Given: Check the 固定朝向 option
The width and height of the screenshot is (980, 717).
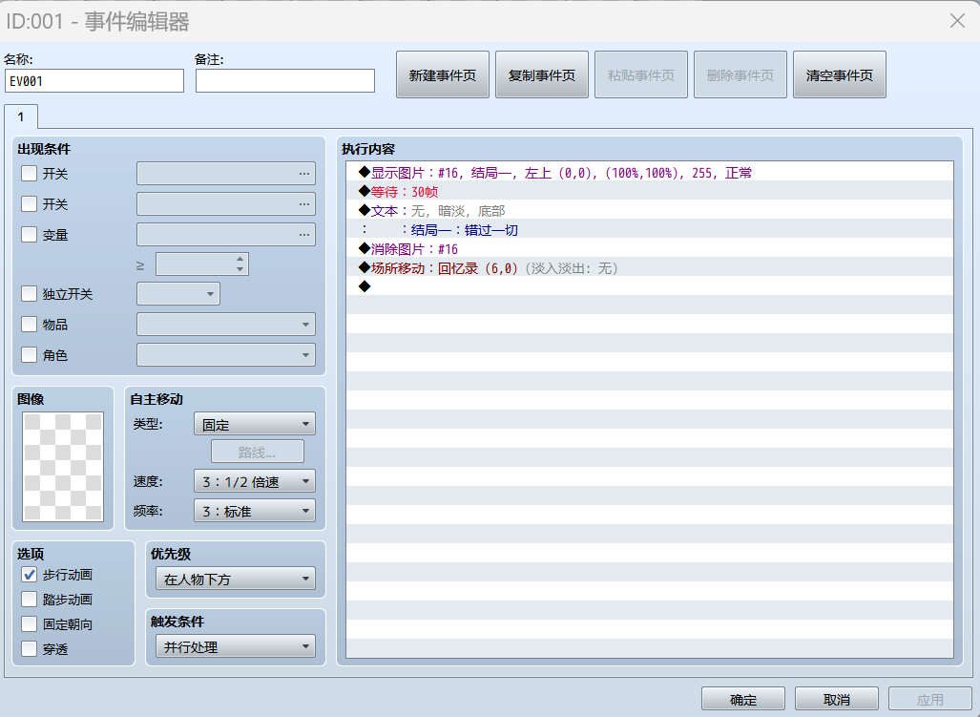Looking at the screenshot, I should coord(29,623).
